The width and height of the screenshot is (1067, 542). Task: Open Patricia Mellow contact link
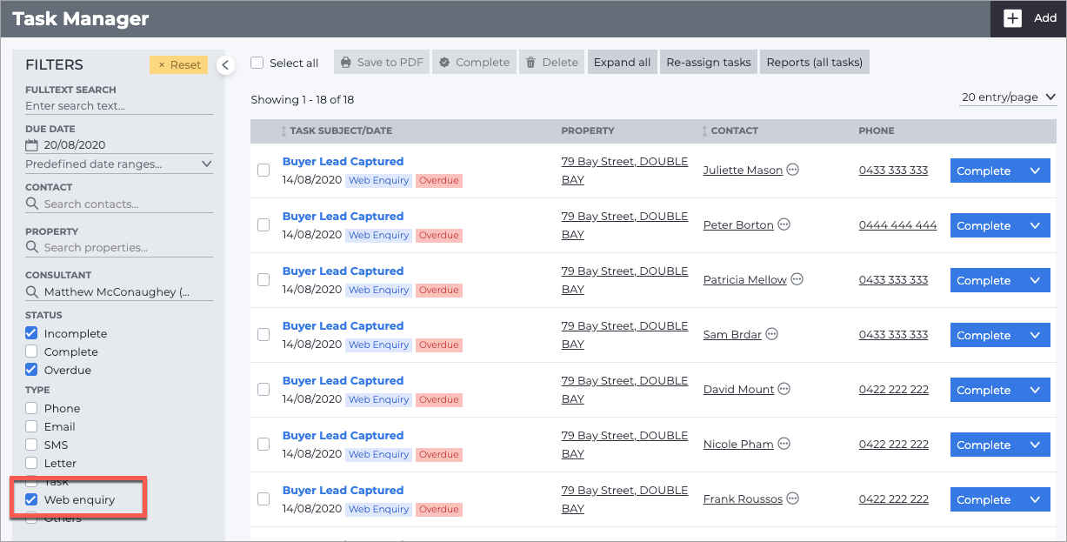tap(745, 279)
